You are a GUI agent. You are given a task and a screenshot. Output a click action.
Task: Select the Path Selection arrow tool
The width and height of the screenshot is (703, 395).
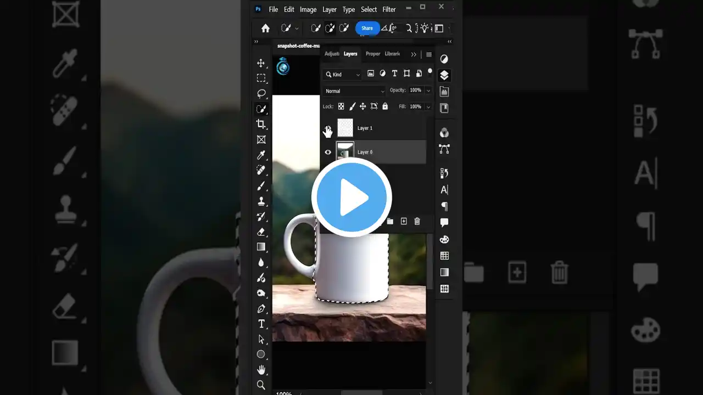261,340
